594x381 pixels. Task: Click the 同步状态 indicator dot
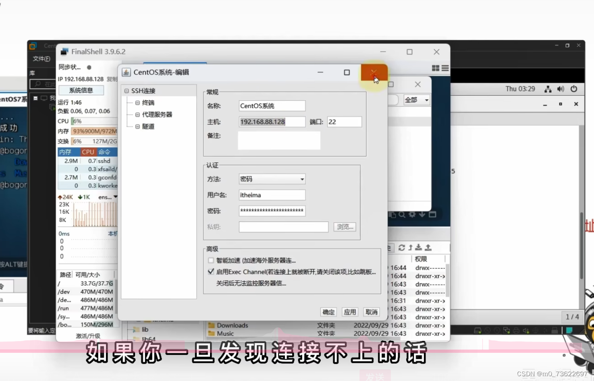point(89,67)
